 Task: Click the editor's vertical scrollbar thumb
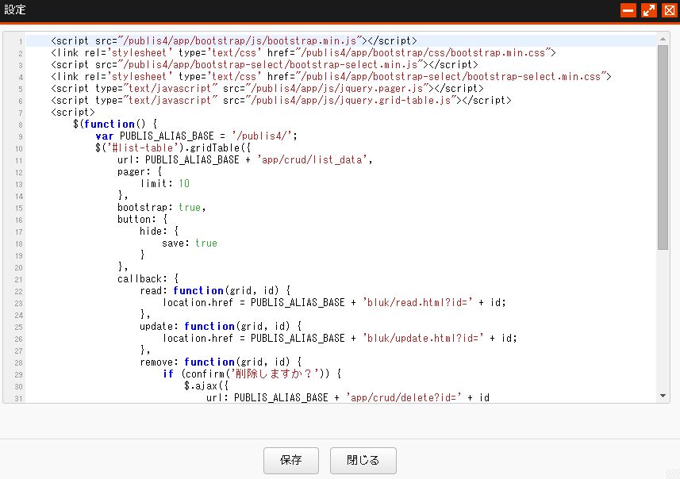(663, 148)
